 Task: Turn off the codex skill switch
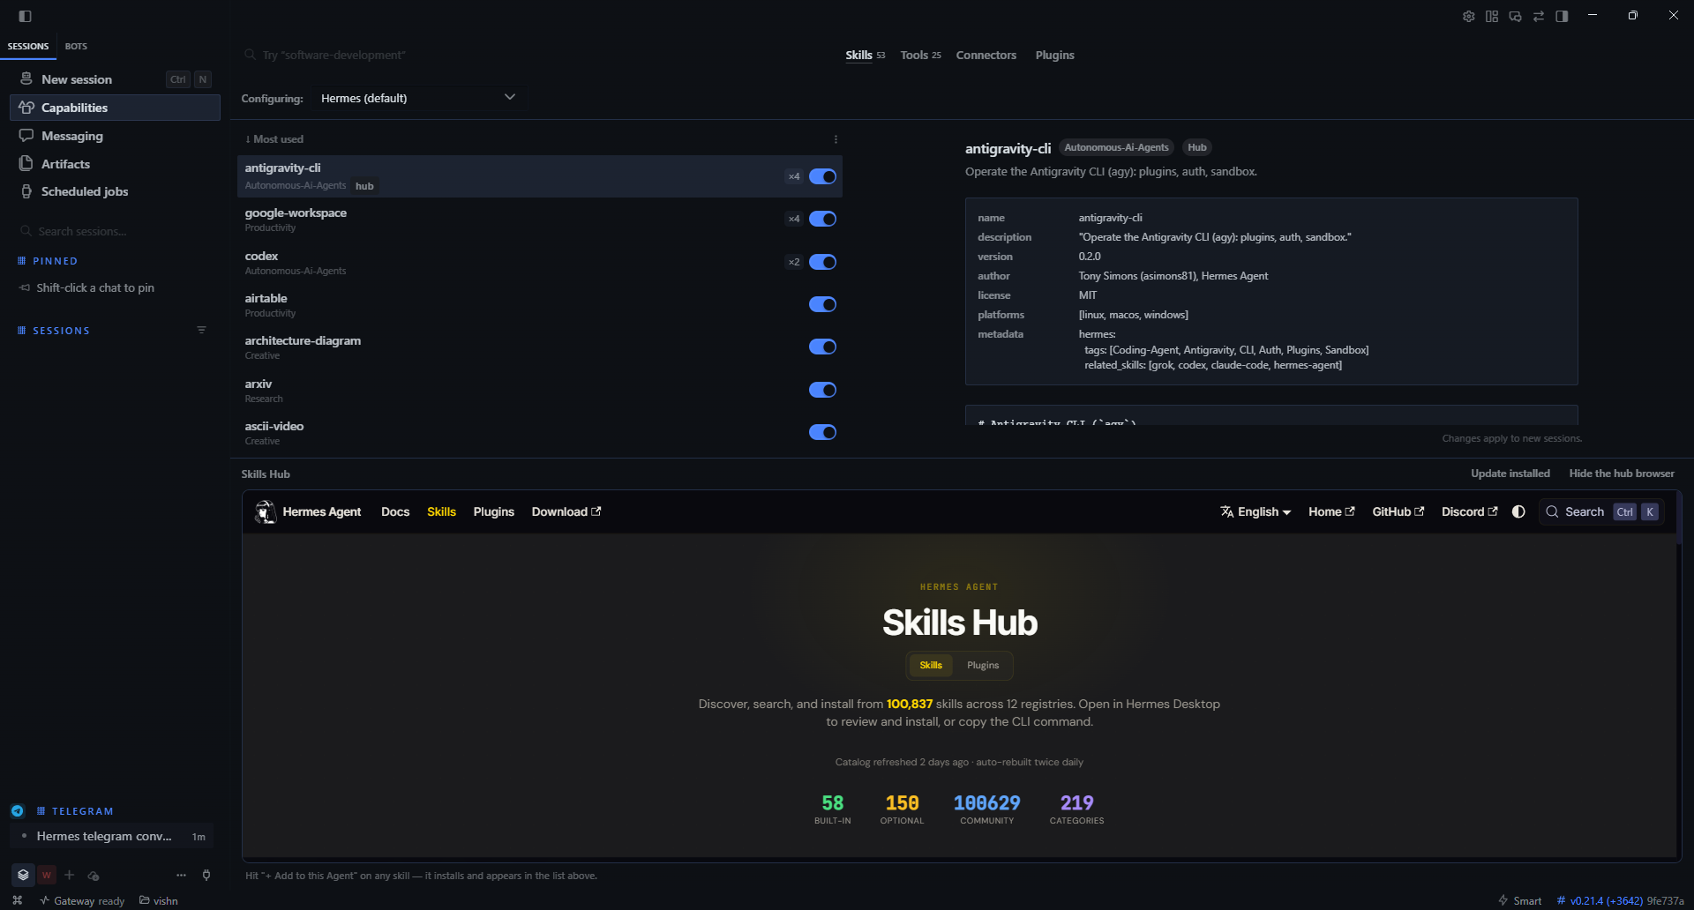(822, 262)
